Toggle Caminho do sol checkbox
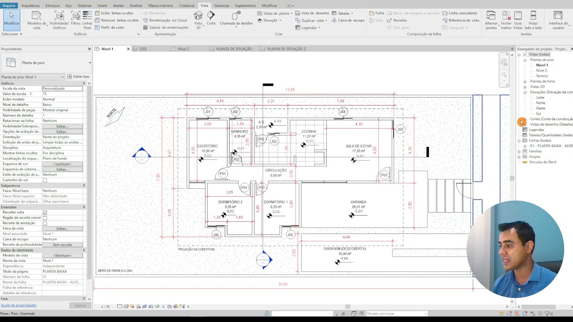This screenshot has width=573, height=322. pyautogui.click(x=45, y=180)
